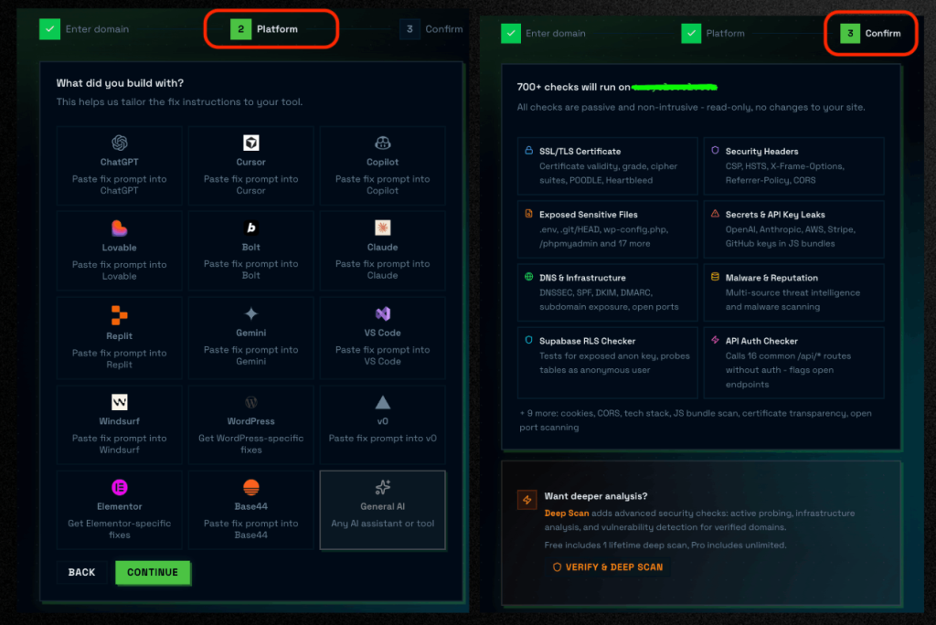
Task: Click 'Get Elementor-specific fixes' text
Action: (x=120, y=529)
